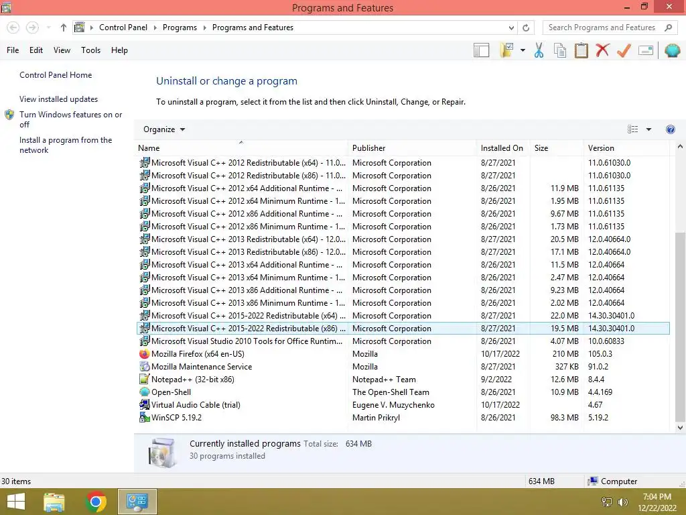The image size is (686, 515).
Task: Click the red X Delete toolbar icon
Action: click(602, 50)
